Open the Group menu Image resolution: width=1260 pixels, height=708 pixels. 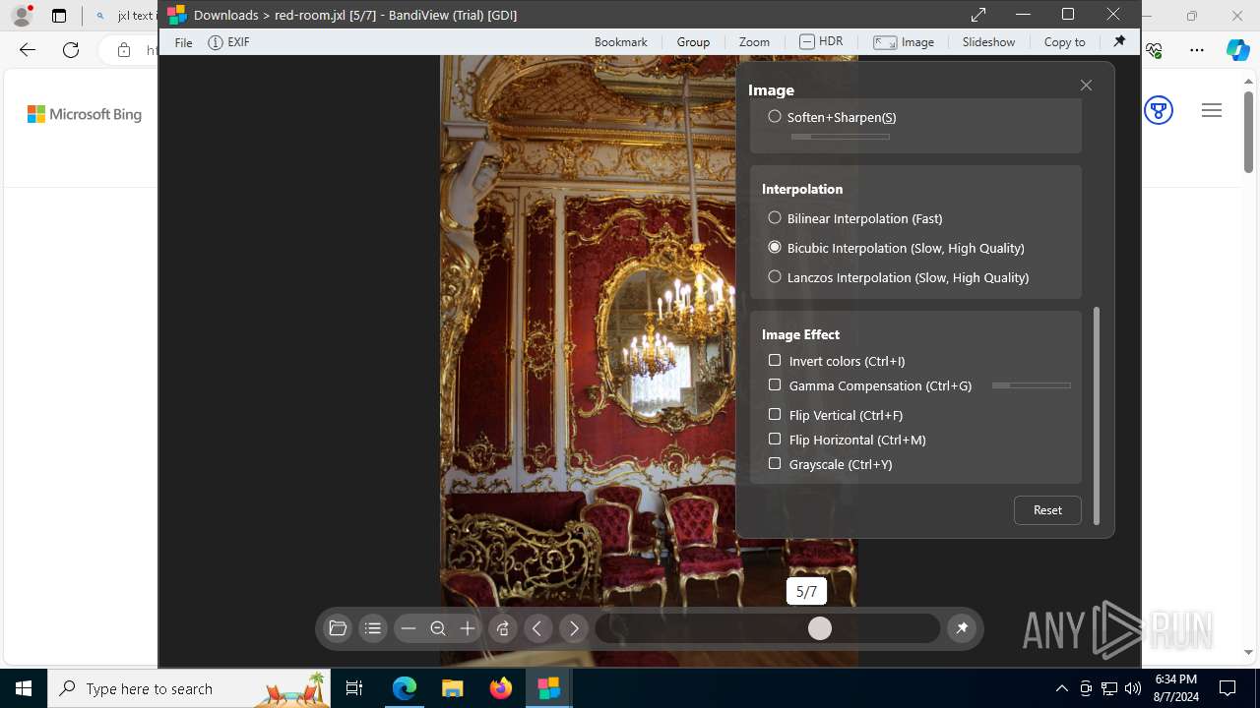pyautogui.click(x=693, y=42)
